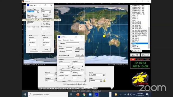Viewport: 173px width, 97px height.
Task: Click the Windows Start button
Action: (x=25, y=95)
